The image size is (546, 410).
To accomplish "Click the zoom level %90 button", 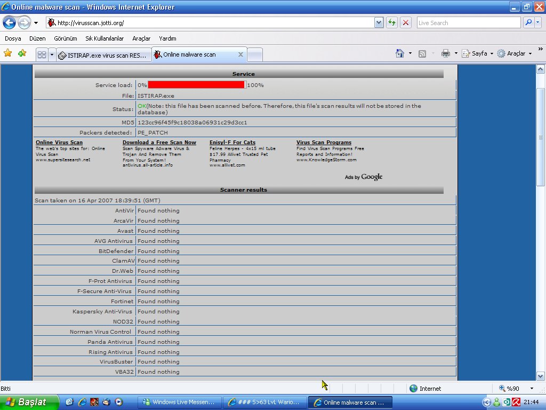I will [x=509, y=389].
